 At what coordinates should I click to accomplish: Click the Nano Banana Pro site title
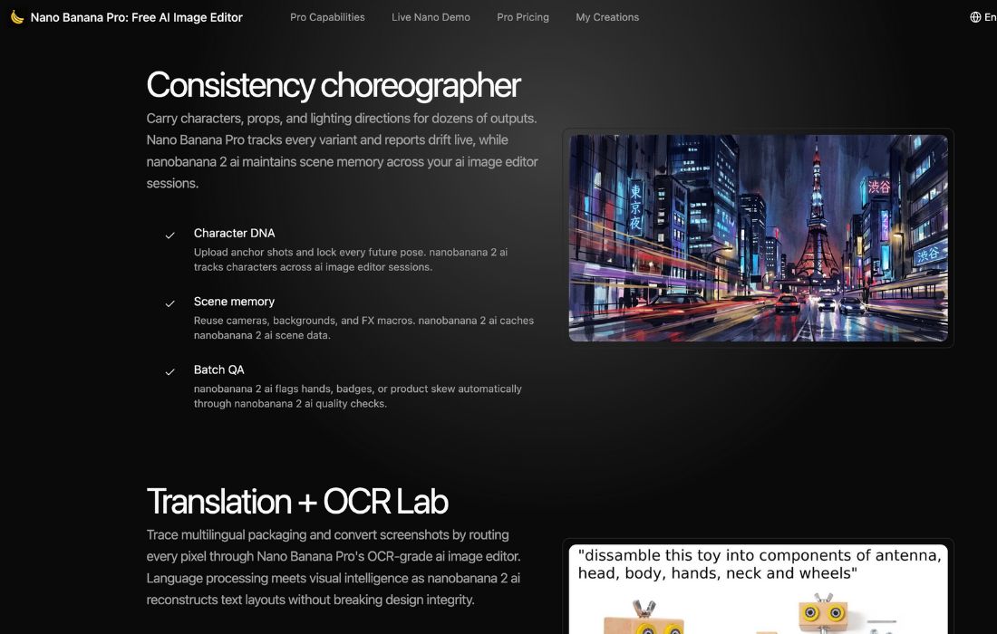[136, 17]
